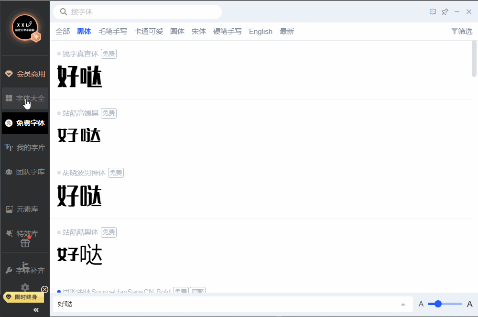Open the feedback message icon
Image resolution: width=478 pixels, height=317 pixels.
click(433, 12)
